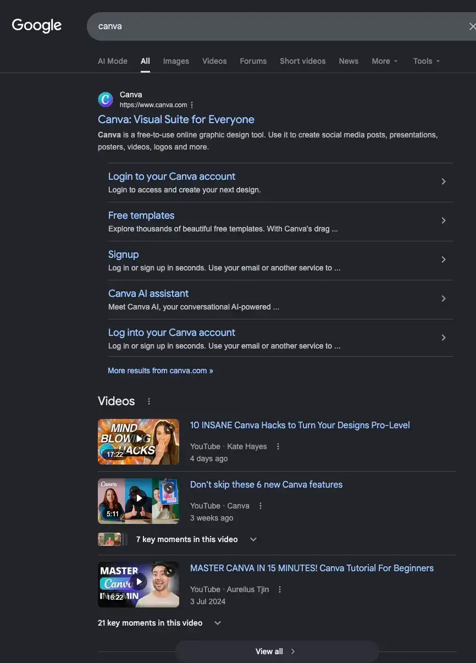Click More results from canva.com
The image size is (476, 663).
tap(160, 371)
